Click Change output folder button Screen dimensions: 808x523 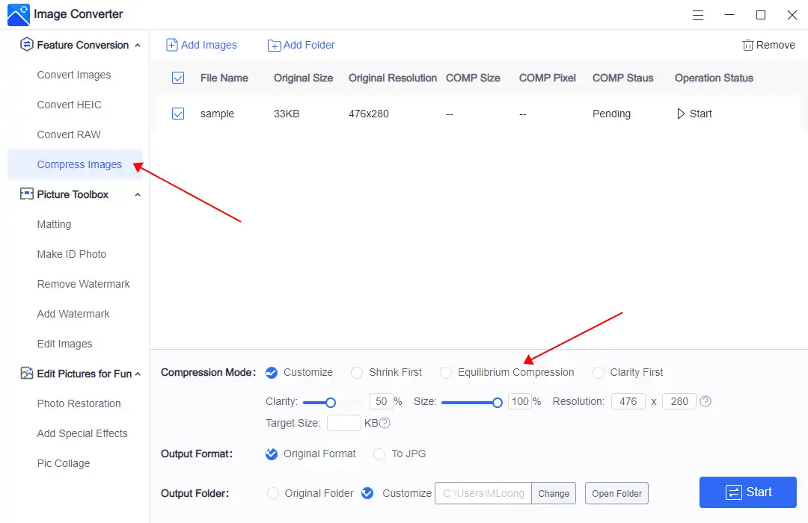(x=554, y=493)
